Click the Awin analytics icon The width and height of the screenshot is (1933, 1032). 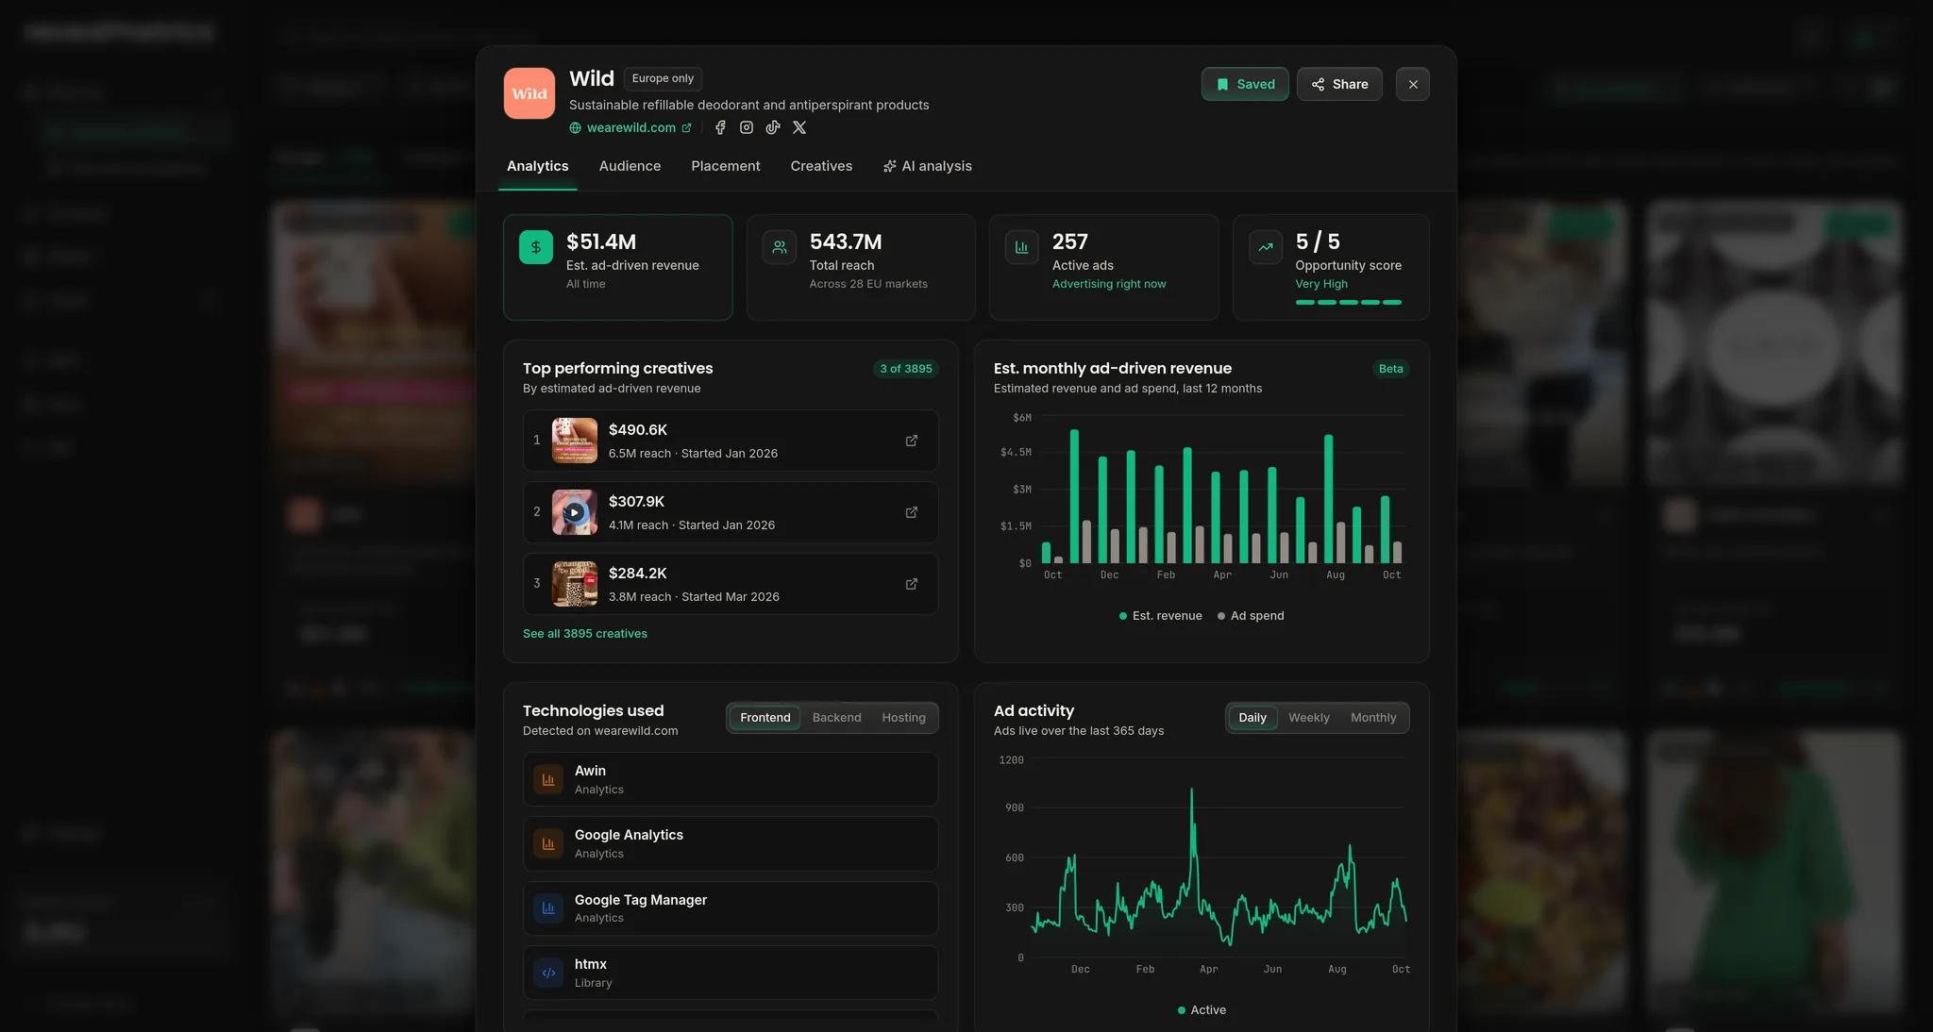click(x=548, y=779)
